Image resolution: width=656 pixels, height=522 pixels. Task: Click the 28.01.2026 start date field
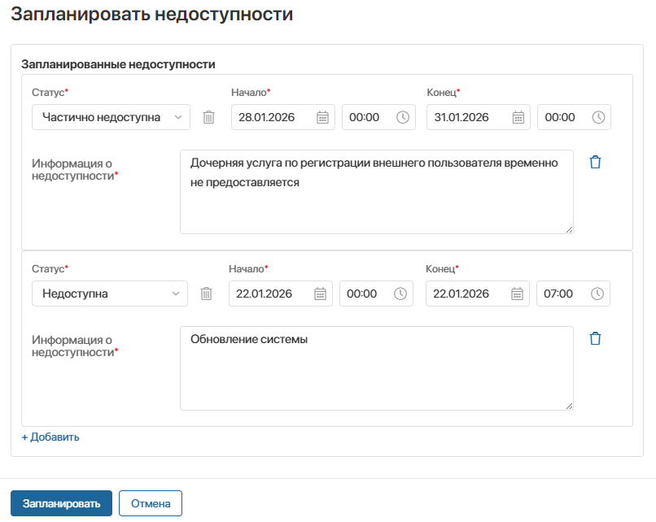273,117
